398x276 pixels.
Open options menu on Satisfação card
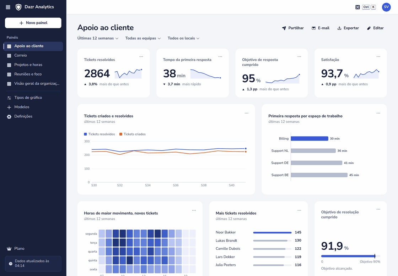(378, 56)
